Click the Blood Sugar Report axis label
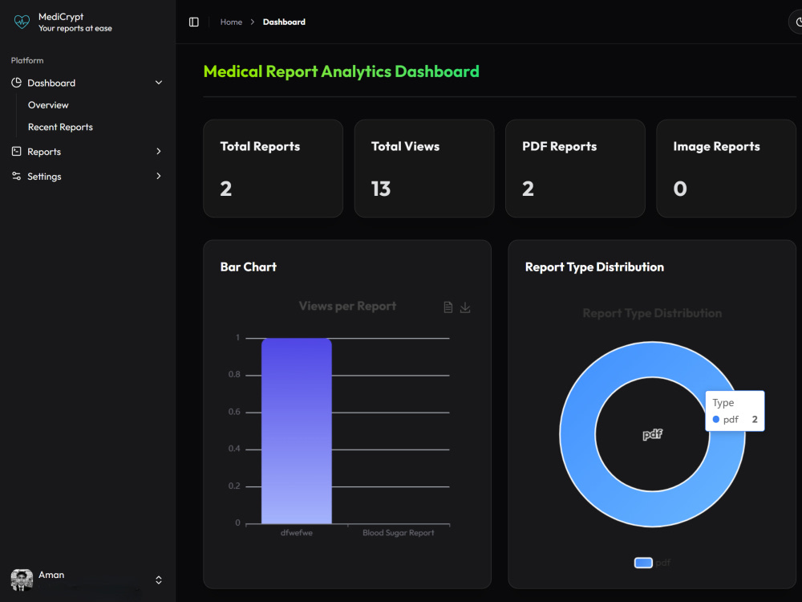Viewport: 802px width, 602px height. coord(399,533)
